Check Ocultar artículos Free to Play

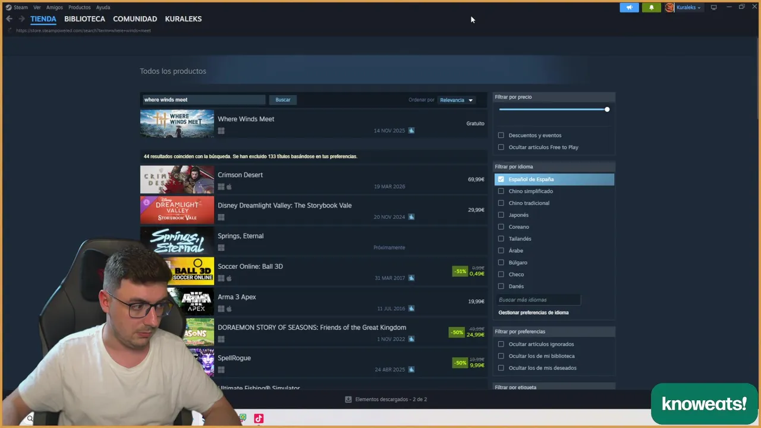501,147
